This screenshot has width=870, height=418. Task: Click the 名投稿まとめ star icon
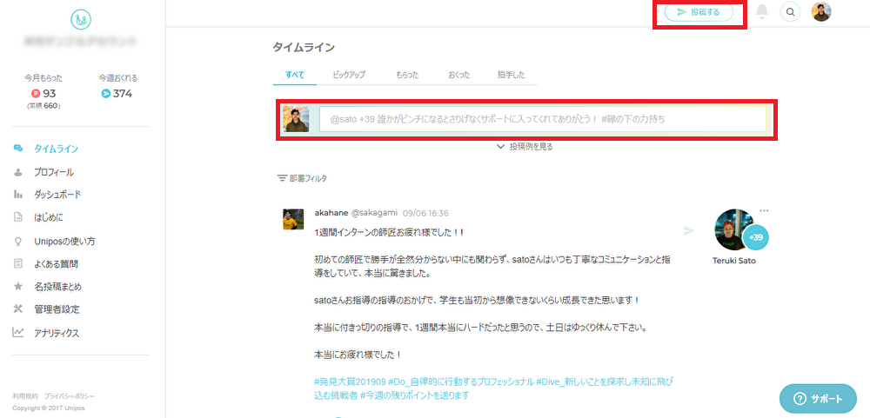coord(18,287)
